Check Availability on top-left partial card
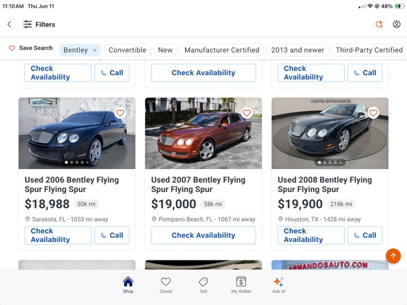 pos(58,72)
